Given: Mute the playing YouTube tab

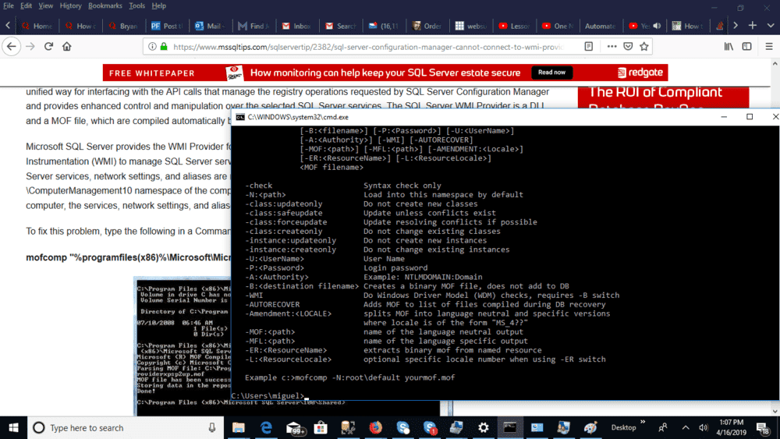Looking at the screenshot, I should coord(656,26).
